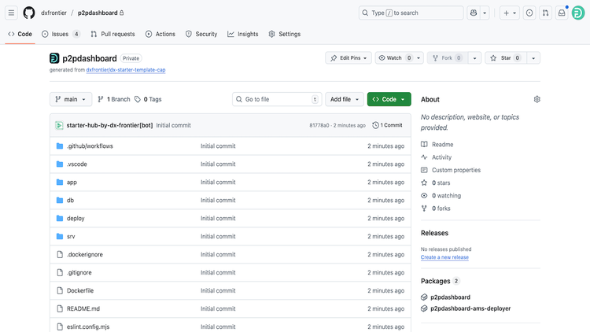Click the Fork button
Viewport: 590px width, 332px height.
pyautogui.click(x=448, y=58)
